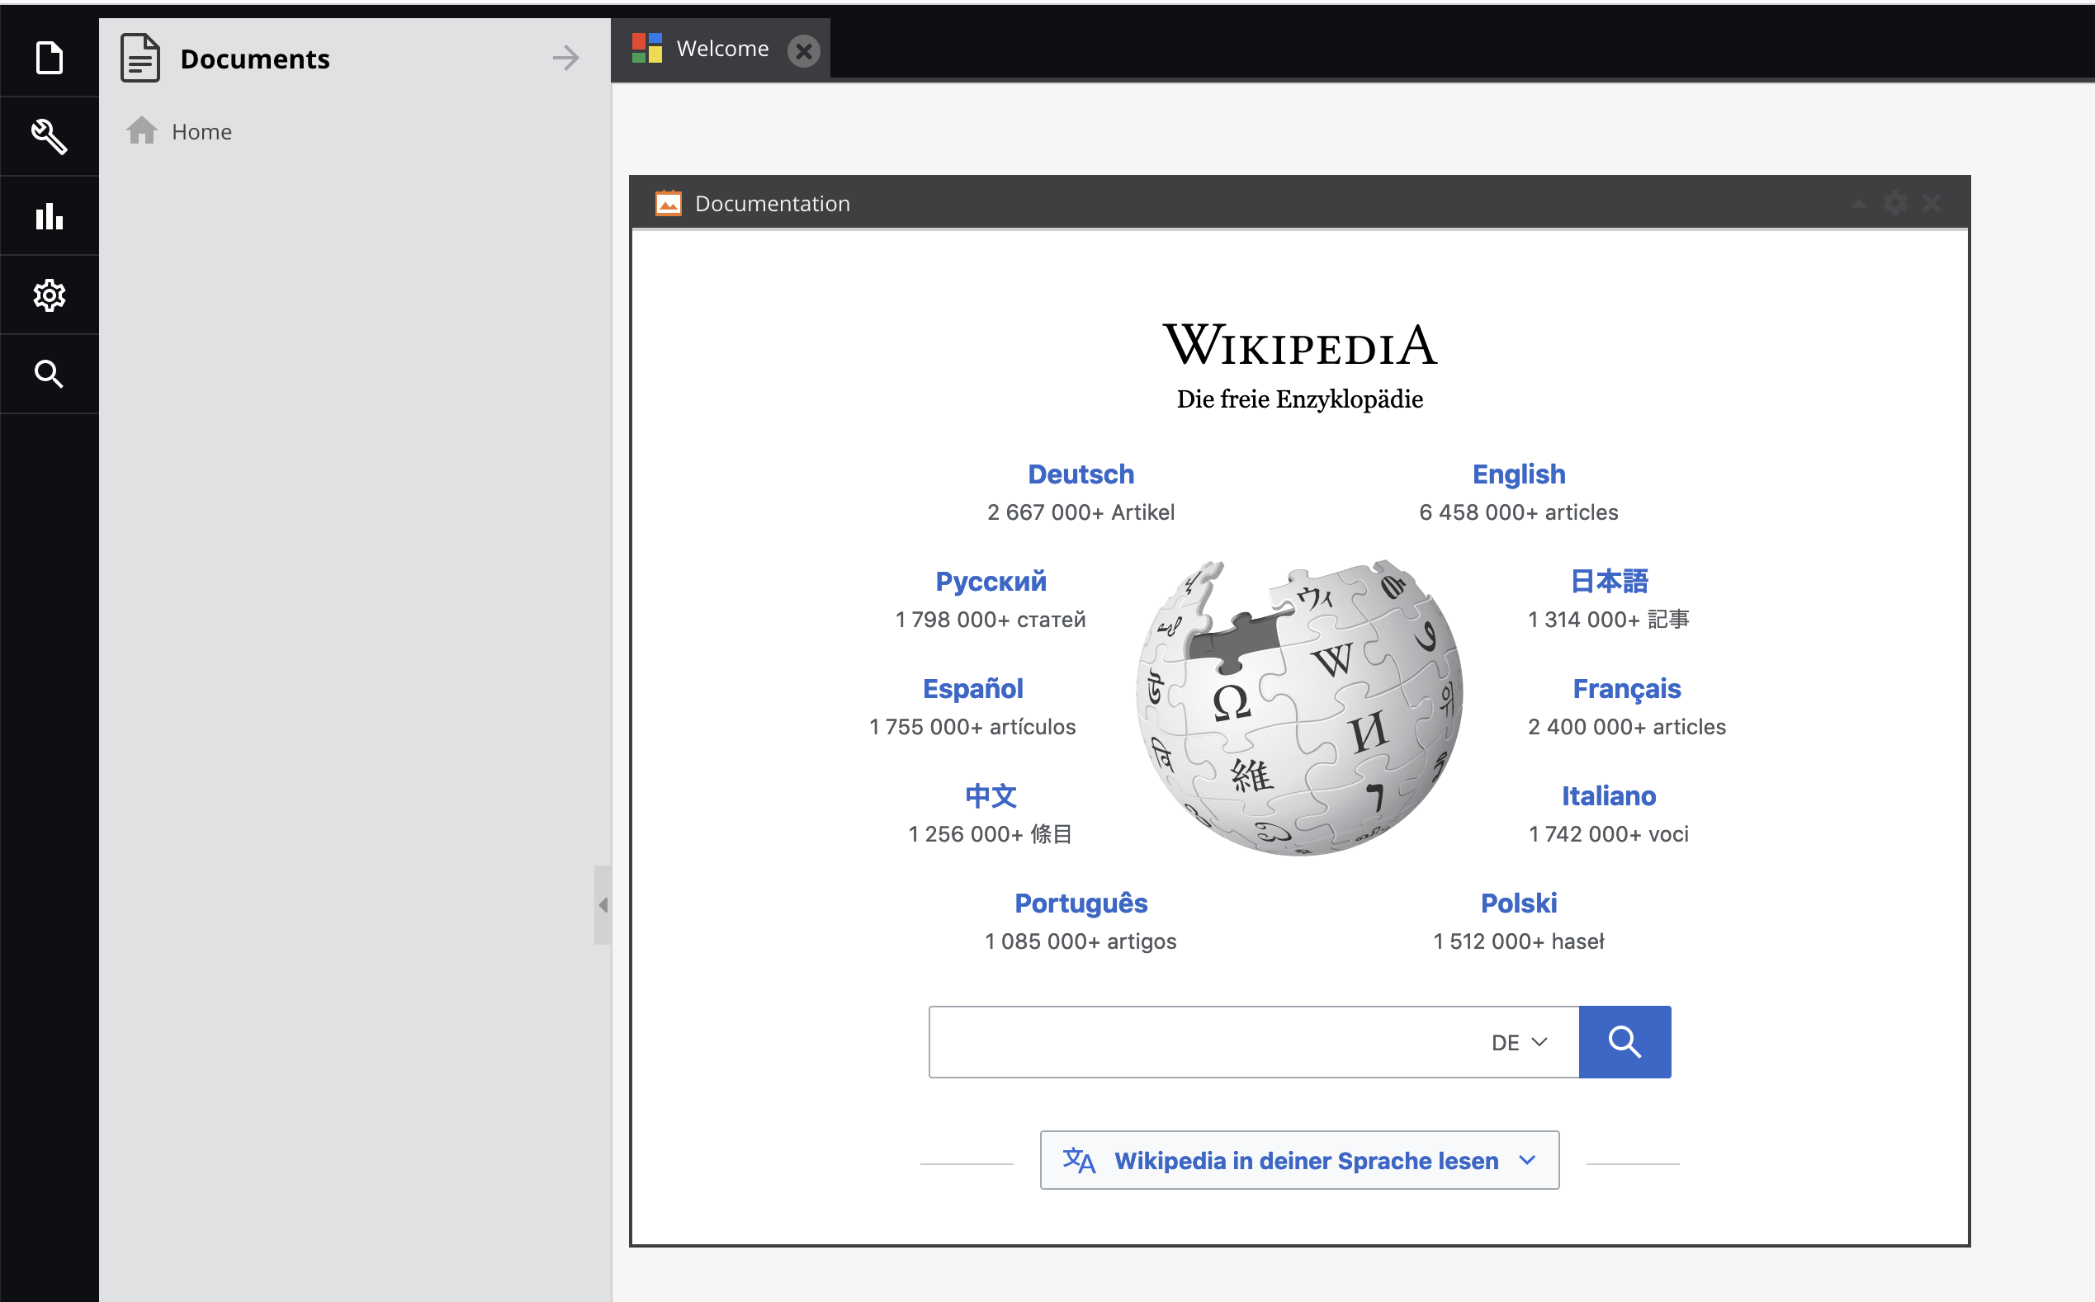
Task: Expand 'Wikipedia in deiner Sprache lesen'
Action: (1298, 1160)
